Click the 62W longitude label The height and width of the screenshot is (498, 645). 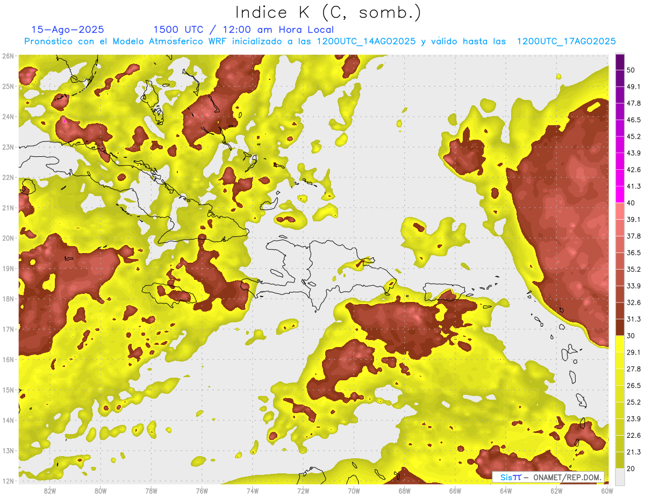tap(556, 490)
